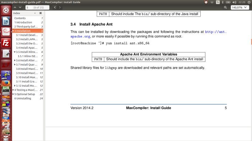Open the 22:20 clock calendar
The width and height of the screenshot is (252, 141).
pyautogui.click(x=242, y=2)
